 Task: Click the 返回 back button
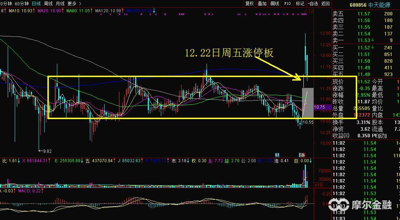coord(325,4)
